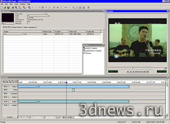Viewport: 170px width, 124px height.
Task: Click the Open project folder icon
Action: pos(5,7)
